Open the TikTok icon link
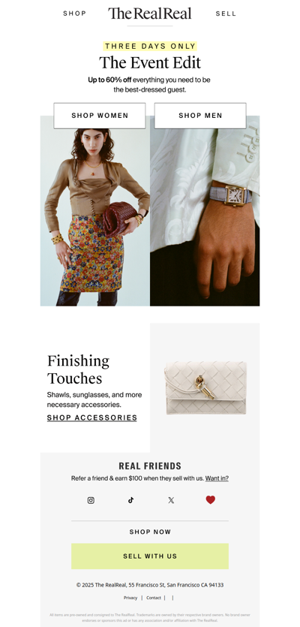The width and height of the screenshot is (300, 627). click(131, 500)
